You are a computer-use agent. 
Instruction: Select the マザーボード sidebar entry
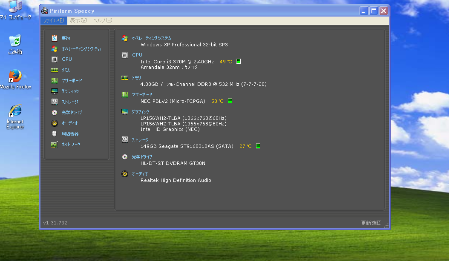[72, 81]
